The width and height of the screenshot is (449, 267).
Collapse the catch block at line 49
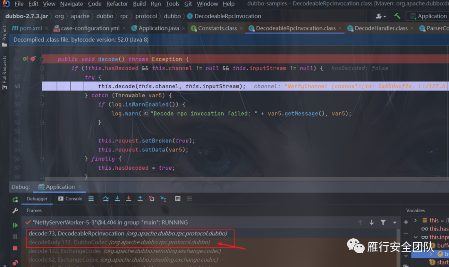coord(42,95)
